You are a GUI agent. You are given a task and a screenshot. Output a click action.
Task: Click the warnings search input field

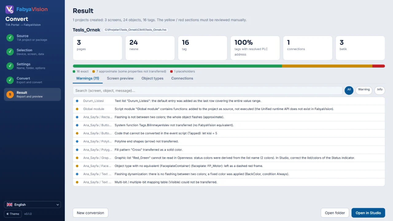point(208,91)
